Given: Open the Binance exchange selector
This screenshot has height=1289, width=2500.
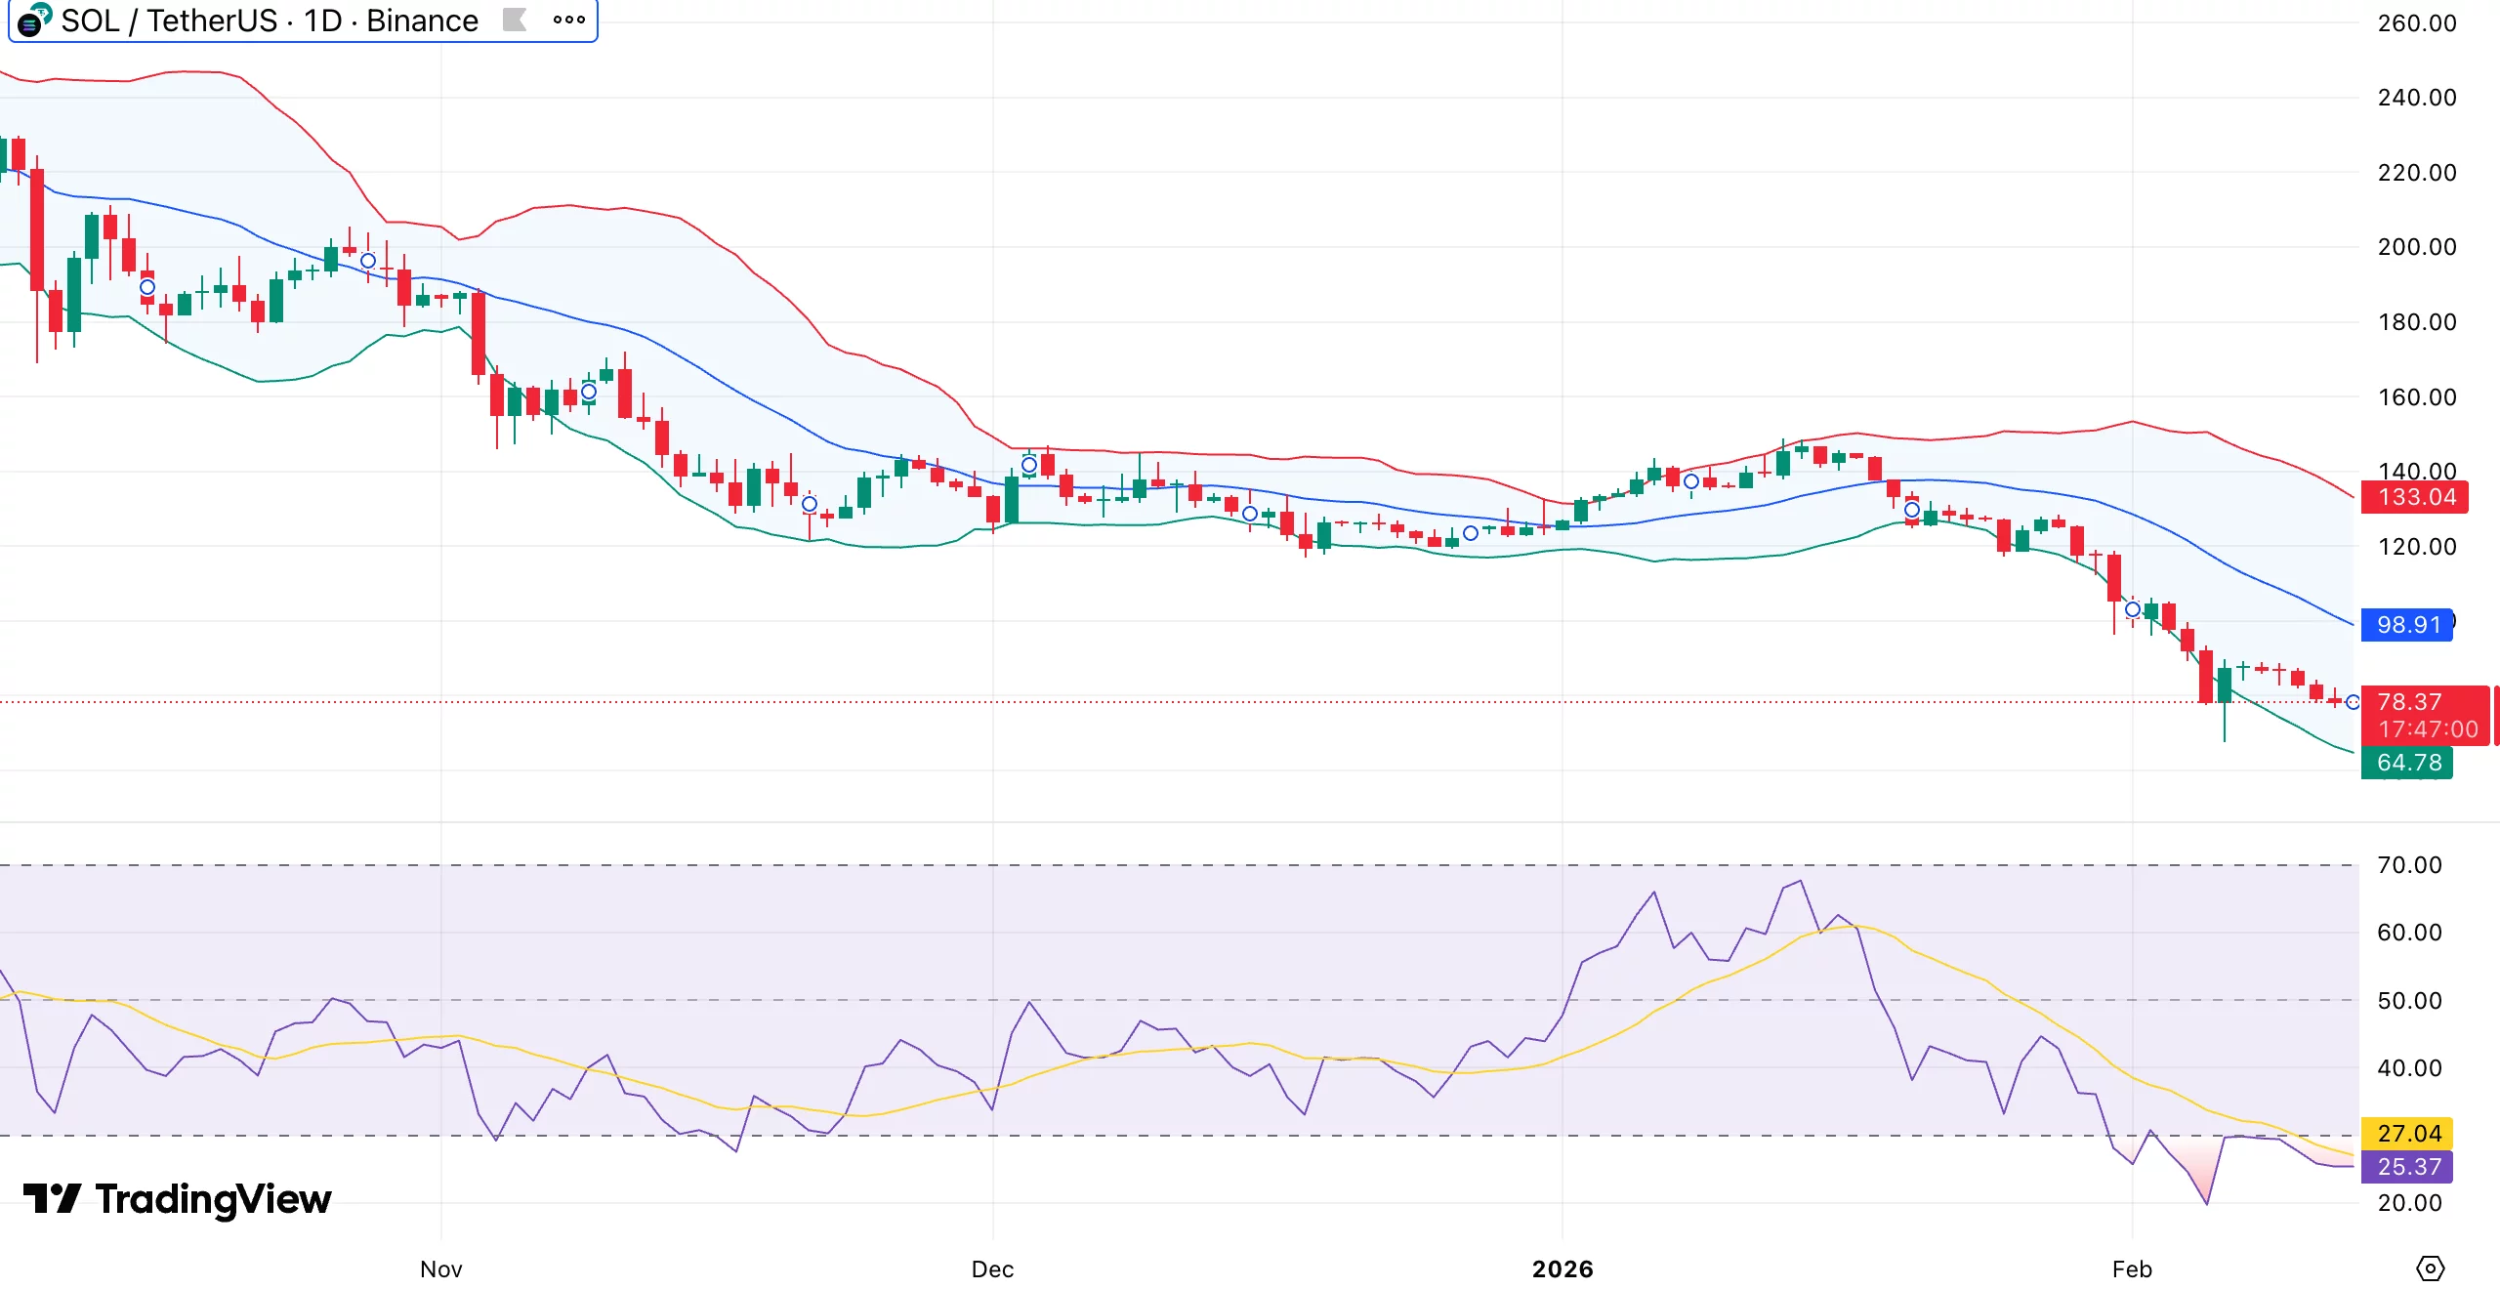Looking at the screenshot, I should pyautogui.click(x=420, y=20).
